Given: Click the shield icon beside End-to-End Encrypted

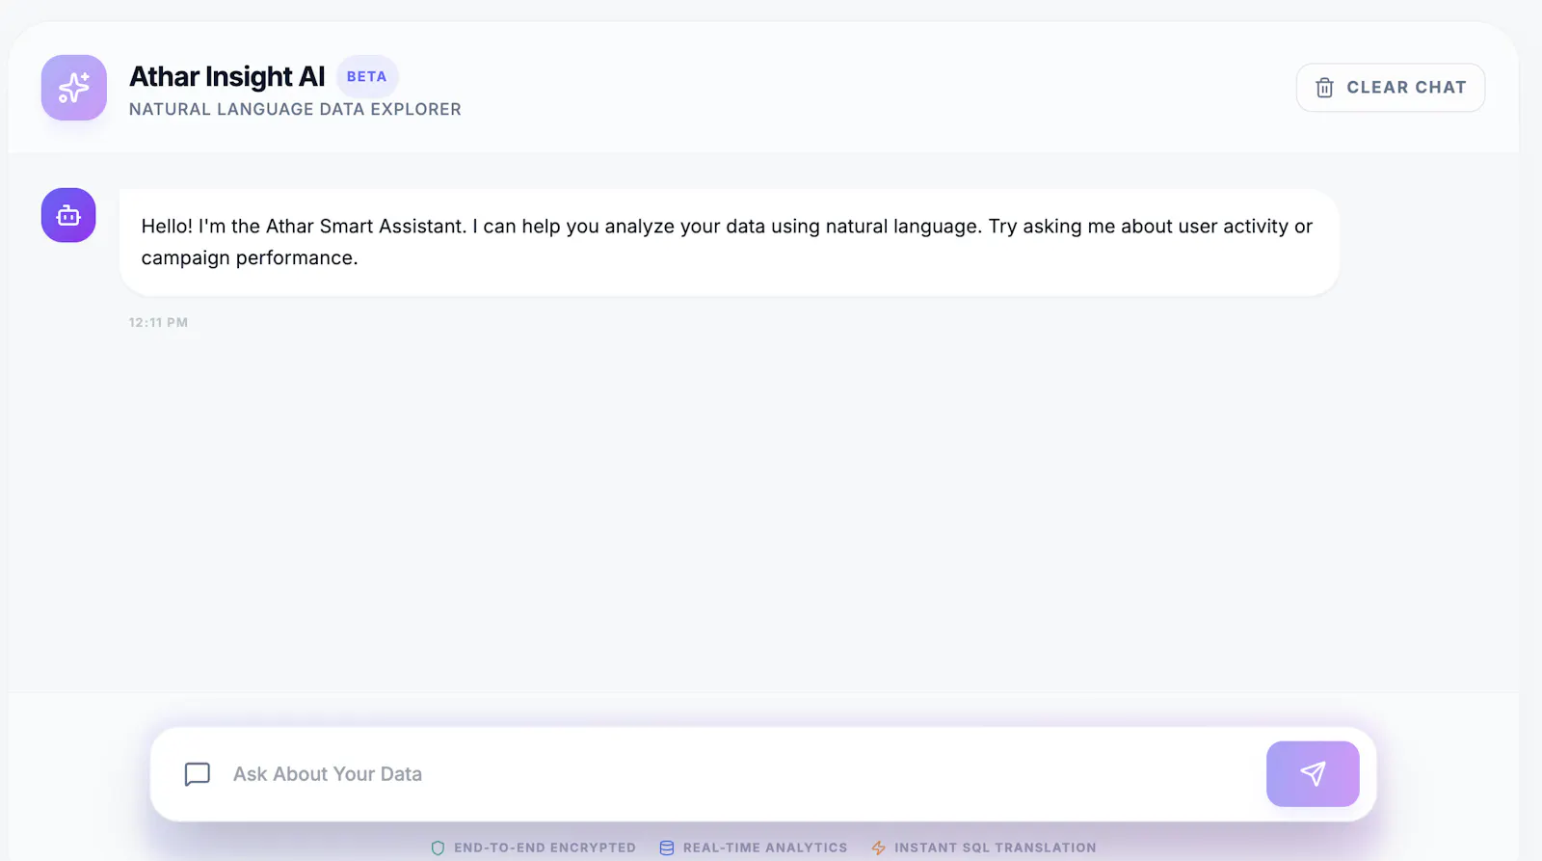Looking at the screenshot, I should point(438,848).
